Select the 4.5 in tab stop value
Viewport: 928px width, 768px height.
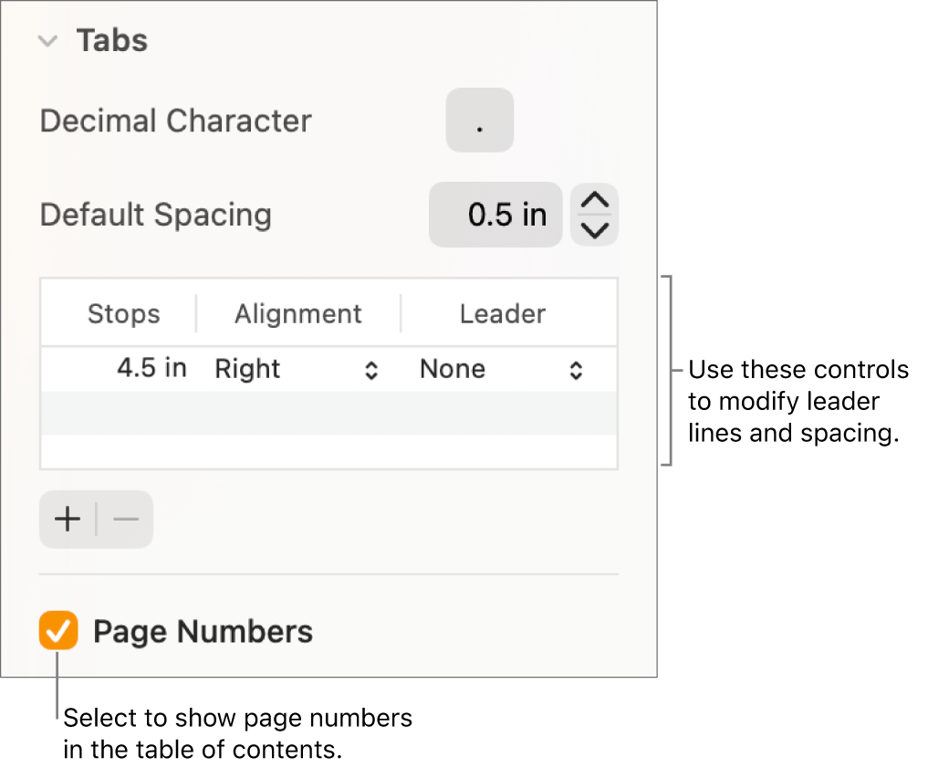click(152, 369)
